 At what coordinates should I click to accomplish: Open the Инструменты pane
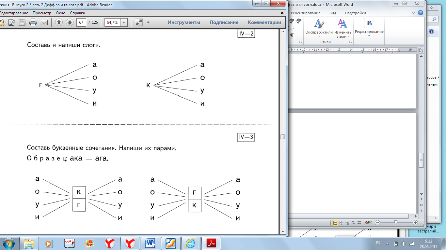pos(184,22)
